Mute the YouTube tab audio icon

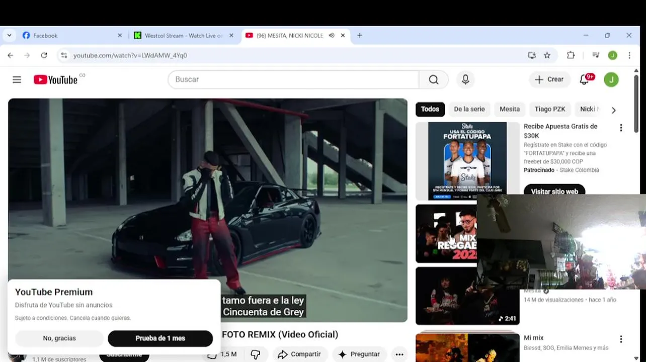[332, 36]
